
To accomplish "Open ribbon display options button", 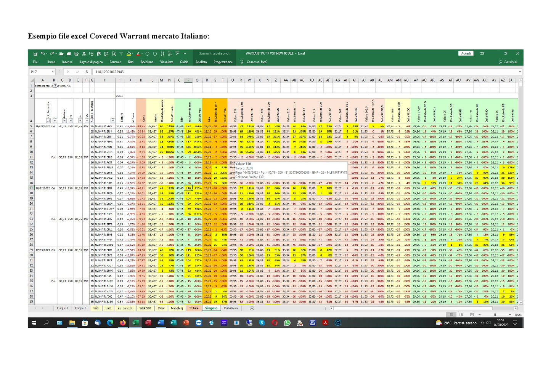I will pyautogui.click(x=482, y=53).
